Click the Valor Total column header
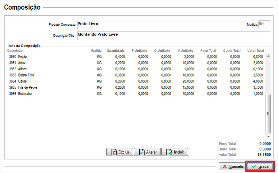 tap(255, 51)
